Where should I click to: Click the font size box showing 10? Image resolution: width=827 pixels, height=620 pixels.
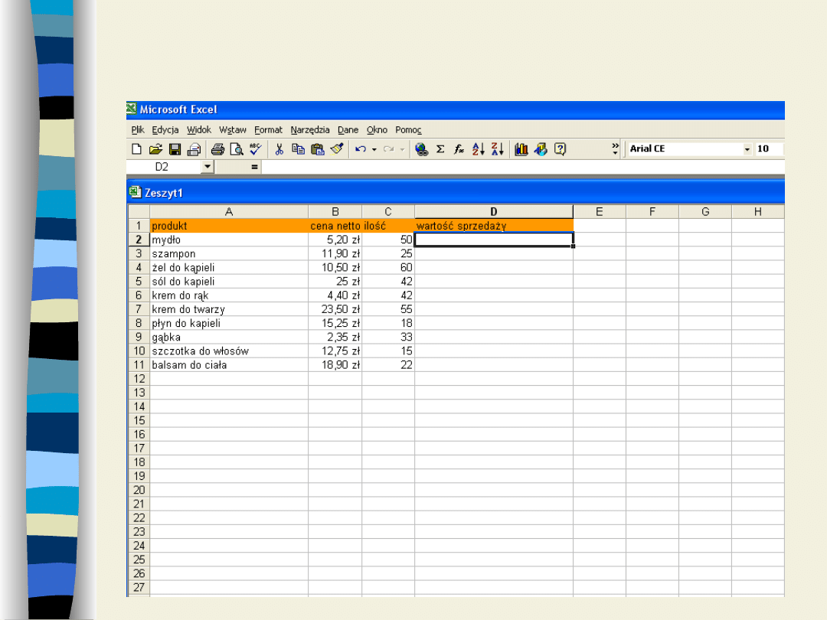click(768, 149)
